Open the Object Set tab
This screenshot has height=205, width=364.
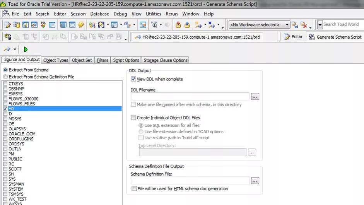click(82, 60)
